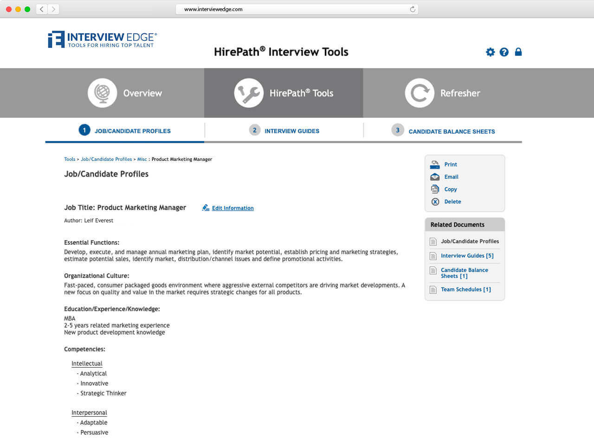The image size is (594, 439).
Task: Click the Education/Experience/Knowledge heading
Action: [x=112, y=309]
